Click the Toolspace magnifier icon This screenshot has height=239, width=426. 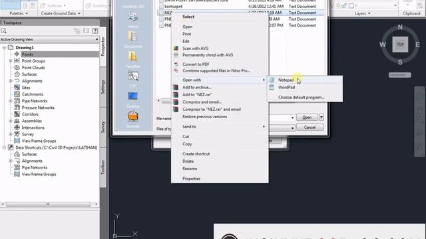pyautogui.click(x=3, y=31)
